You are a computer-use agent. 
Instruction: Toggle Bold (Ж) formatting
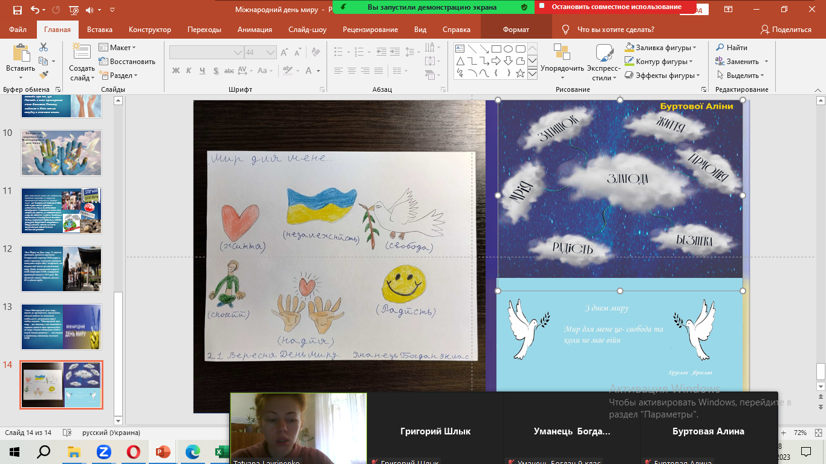(176, 71)
